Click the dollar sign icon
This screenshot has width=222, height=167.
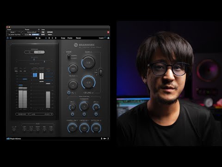tap(102, 139)
